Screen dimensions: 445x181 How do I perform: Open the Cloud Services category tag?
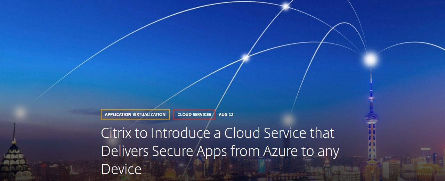[194, 114]
